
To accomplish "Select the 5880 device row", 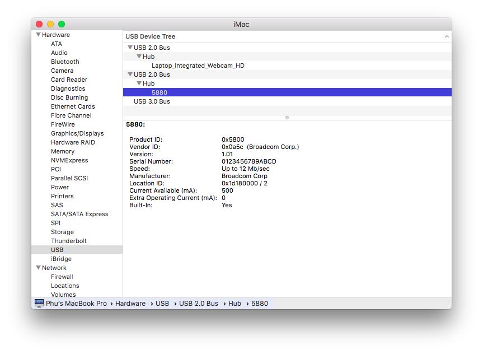I will [x=288, y=92].
